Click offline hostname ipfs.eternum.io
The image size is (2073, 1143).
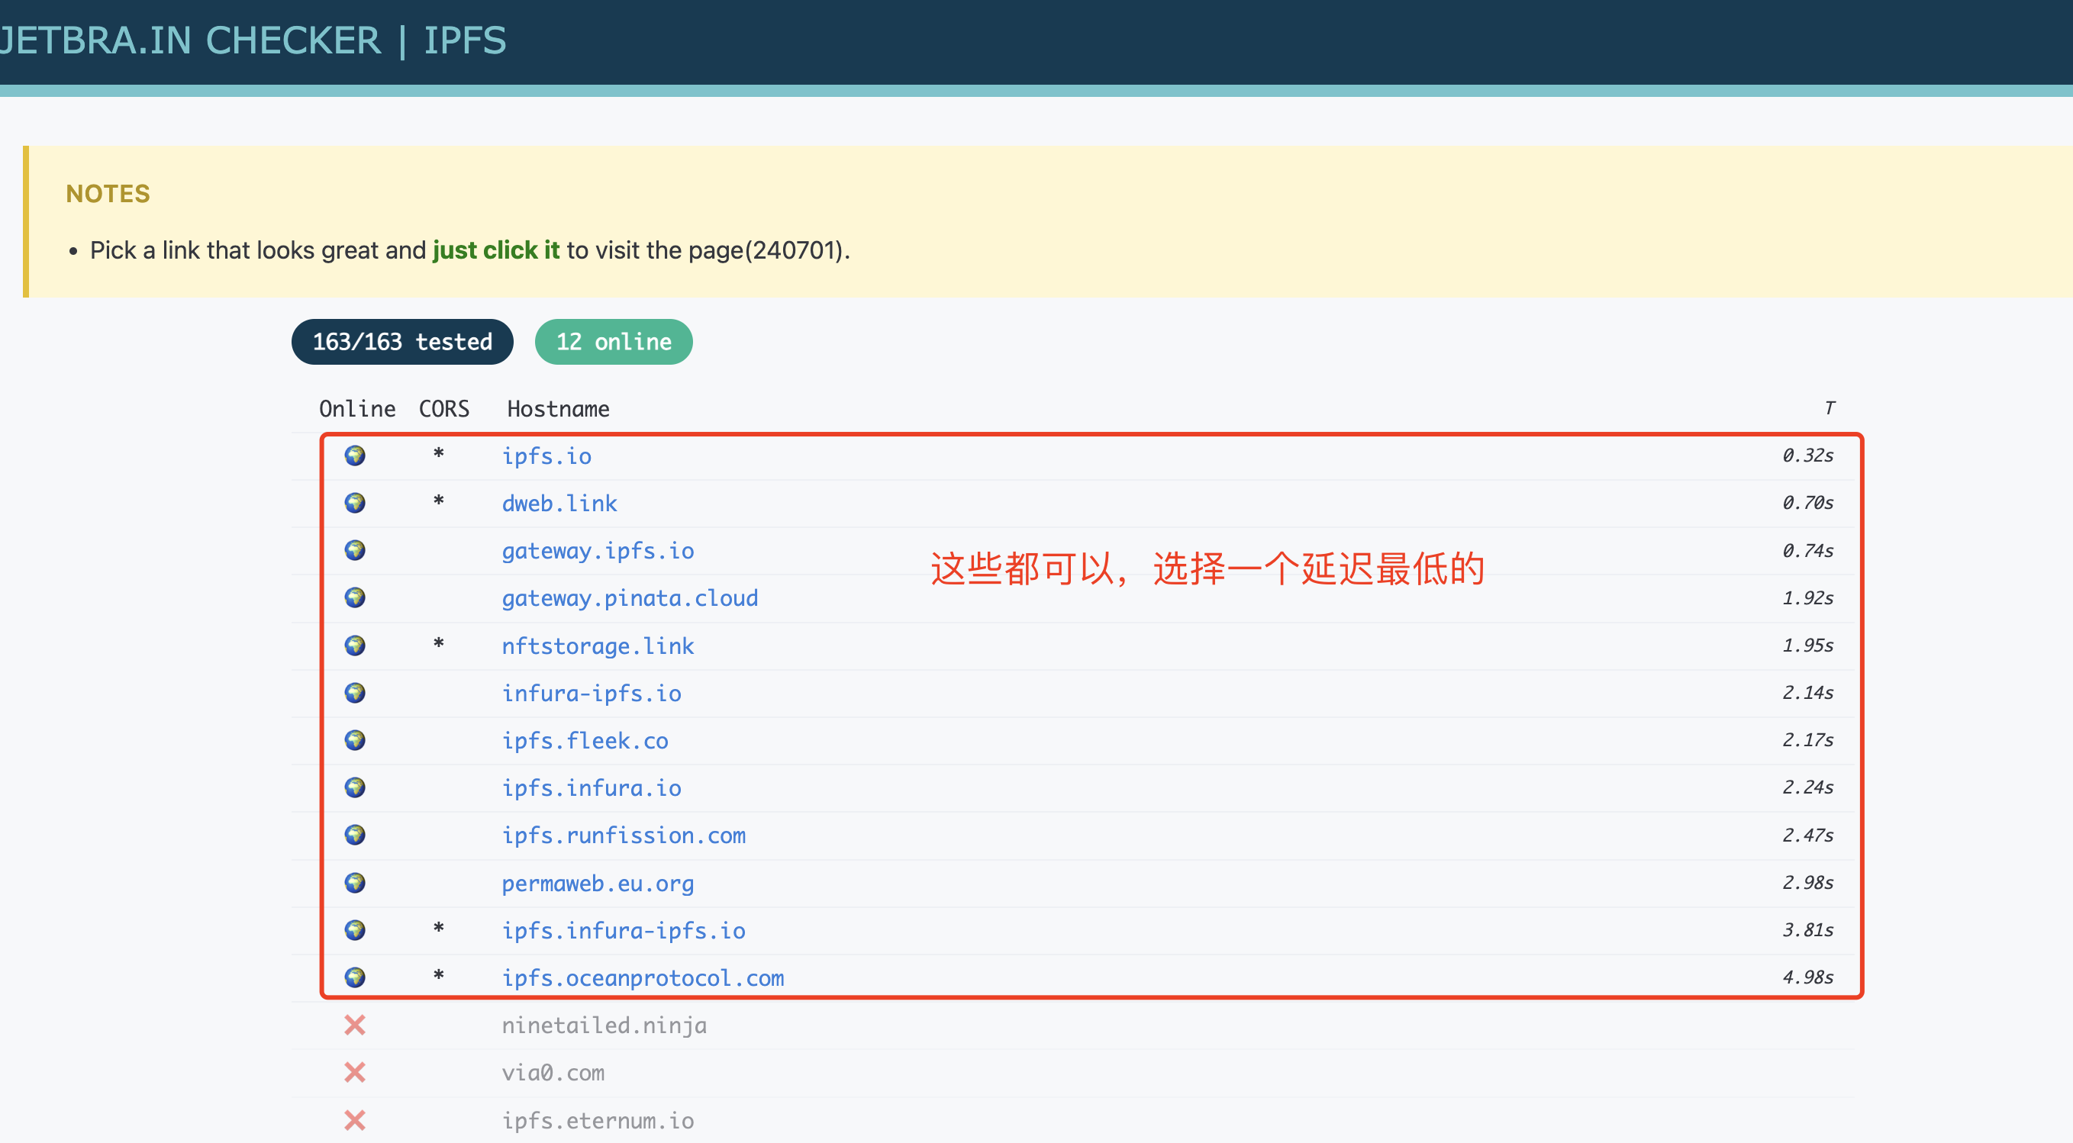pyautogui.click(x=598, y=1120)
